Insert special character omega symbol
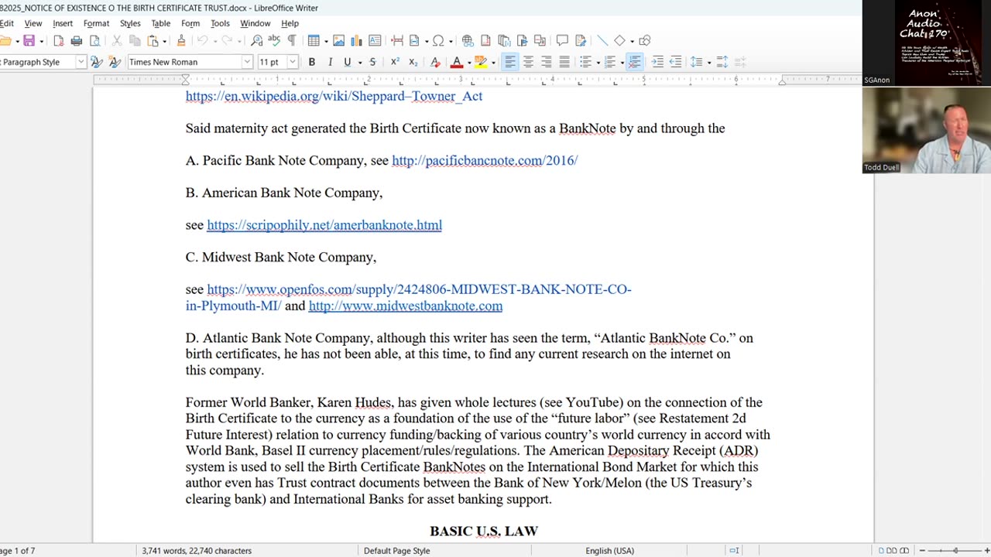 pyautogui.click(x=438, y=41)
